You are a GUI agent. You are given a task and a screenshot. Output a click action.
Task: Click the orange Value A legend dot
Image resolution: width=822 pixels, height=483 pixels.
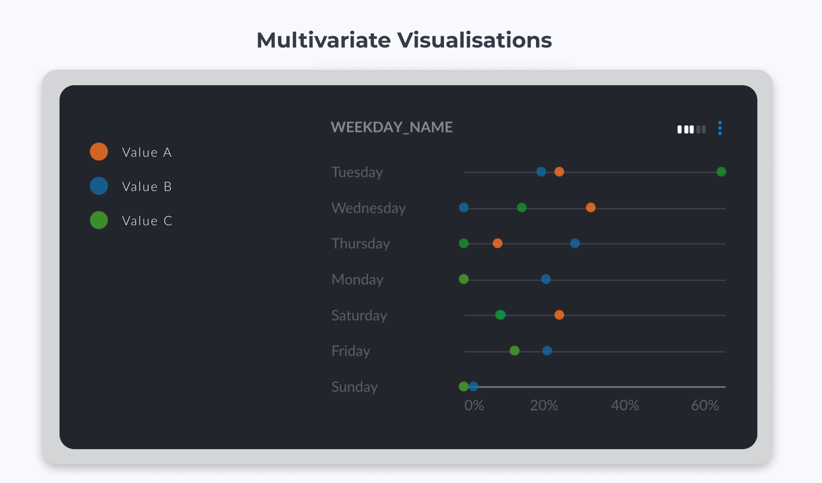99,152
